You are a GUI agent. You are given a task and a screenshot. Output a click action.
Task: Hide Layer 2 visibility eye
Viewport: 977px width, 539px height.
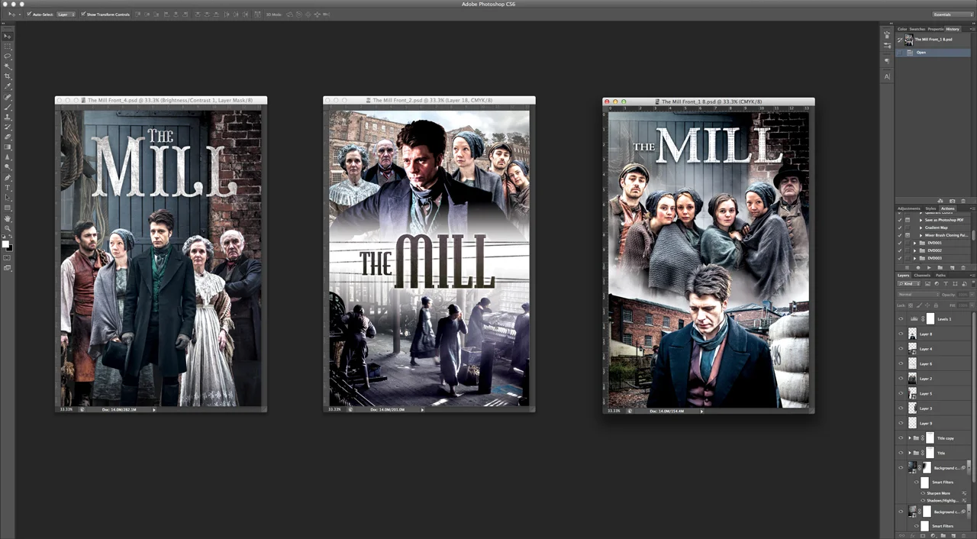tap(901, 378)
